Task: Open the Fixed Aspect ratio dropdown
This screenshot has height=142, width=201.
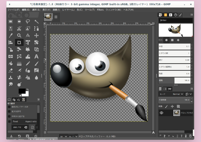Action: pyautogui.click(x=24, y=122)
